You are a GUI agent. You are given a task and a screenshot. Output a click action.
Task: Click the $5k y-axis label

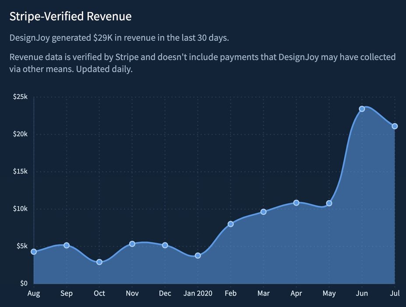[22, 246]
